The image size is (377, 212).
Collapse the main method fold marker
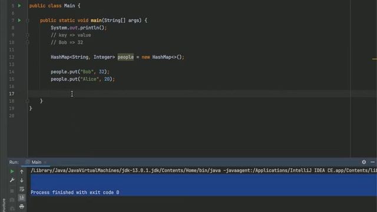28,21
